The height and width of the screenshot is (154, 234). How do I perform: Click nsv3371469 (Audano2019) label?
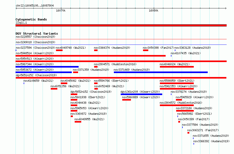pyautogui.click(x=132, y=70)
